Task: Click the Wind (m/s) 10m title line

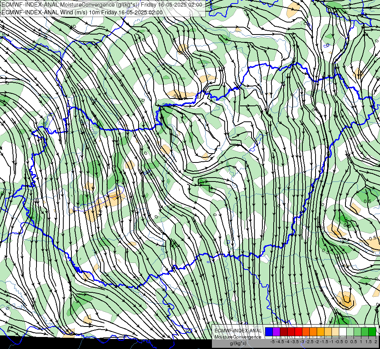Action: click(82, 12)
